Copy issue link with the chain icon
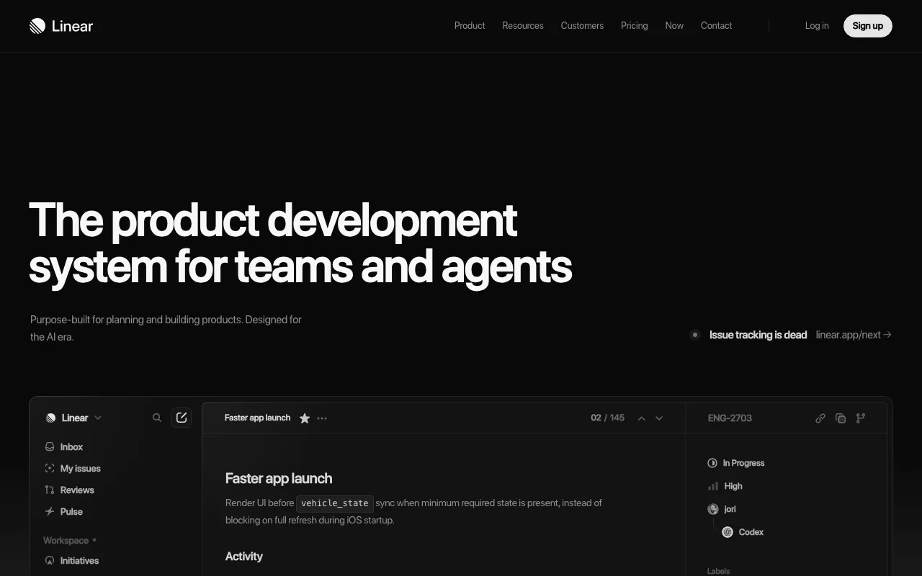This screenshot has height=576, width=922. click(820, 418)
